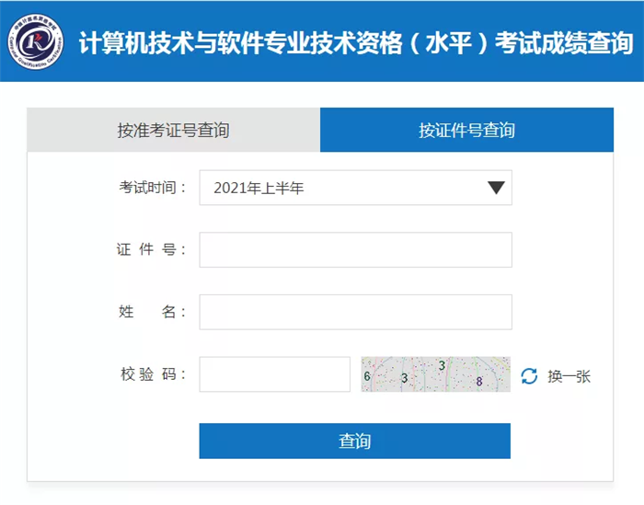The height and width of the screenshot is (505, 644).
Task: Click the 2021年上半年 selected value text
Action: click(x=259, y=189)
